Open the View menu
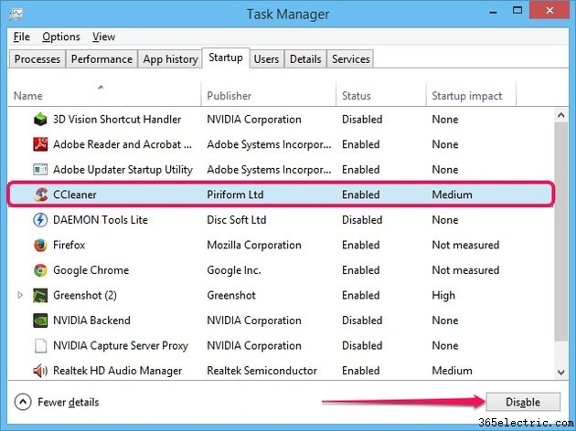This screenshot has width=576, height=431. (x=103, y=37)
